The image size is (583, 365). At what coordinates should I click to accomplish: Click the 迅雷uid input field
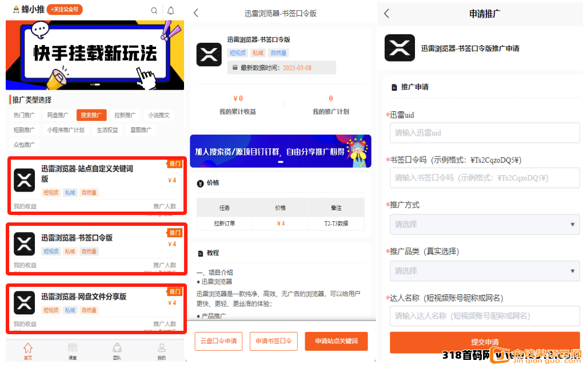485,133
